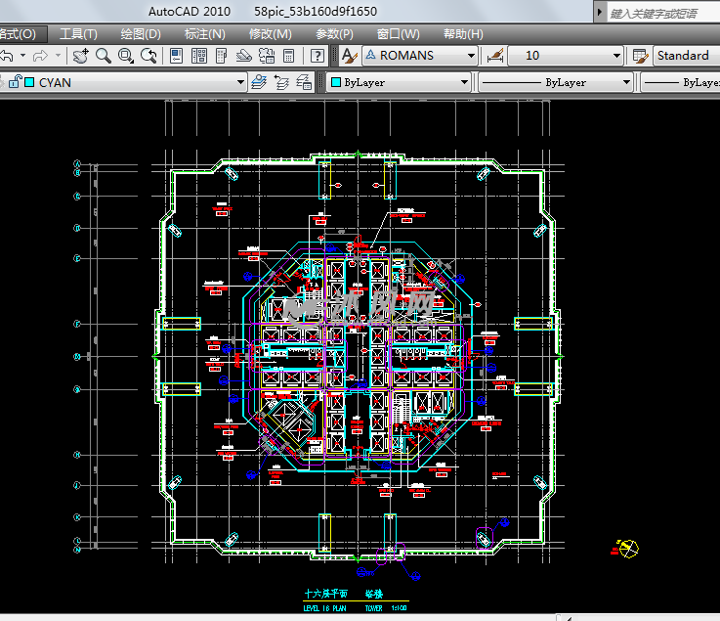
Task: Click the Zoom realtime magnifier icon
Action: (104, 56)
